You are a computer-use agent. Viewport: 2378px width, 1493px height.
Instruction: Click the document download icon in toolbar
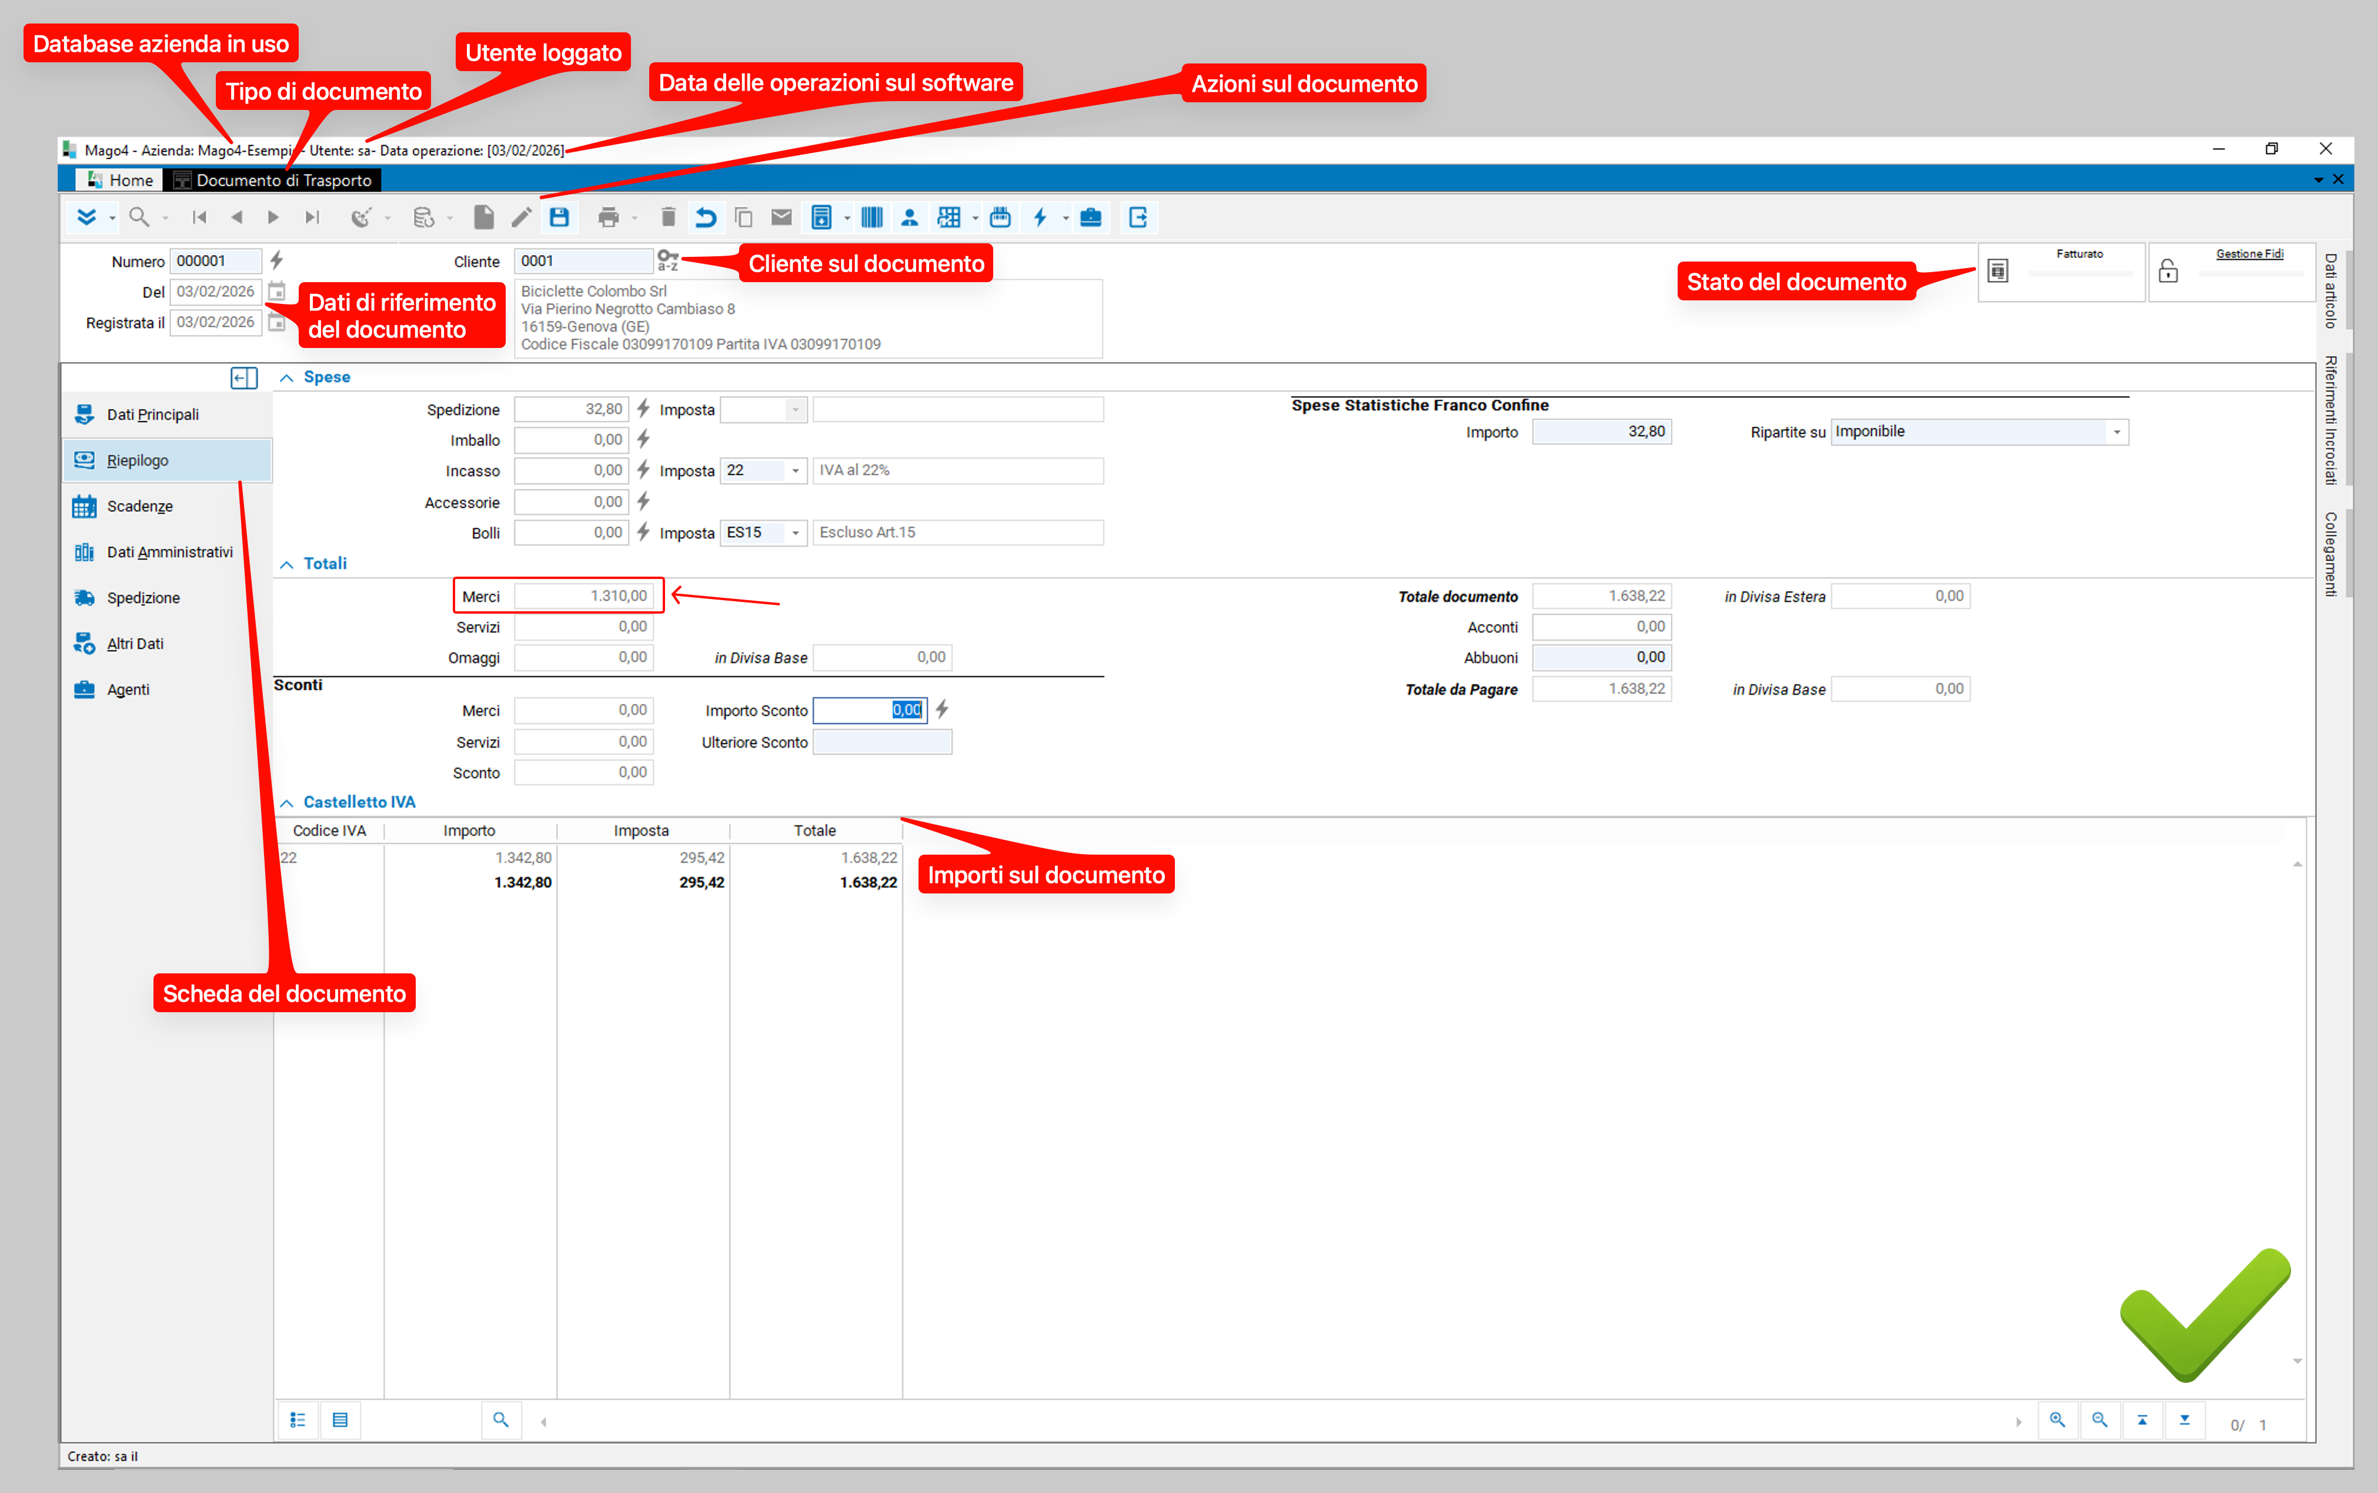click(821, 217)
